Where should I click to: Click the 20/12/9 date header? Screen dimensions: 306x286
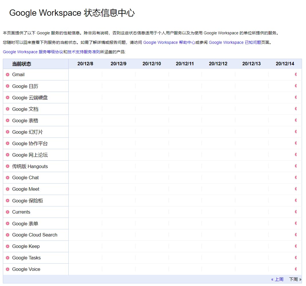119,64
